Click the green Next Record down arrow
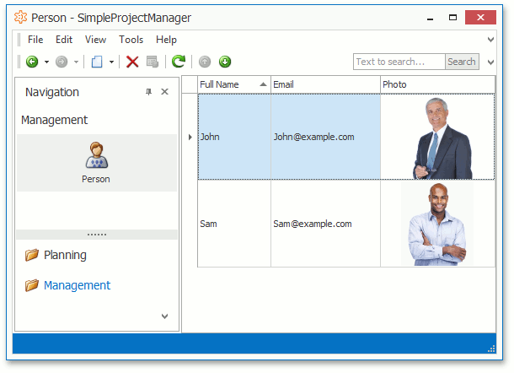 pos(225,62)
